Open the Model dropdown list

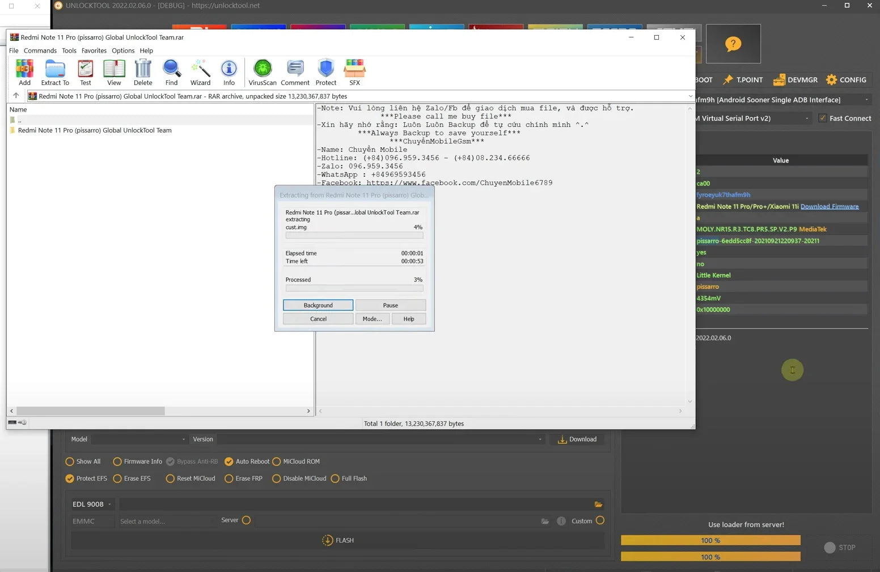pos(139,439)
